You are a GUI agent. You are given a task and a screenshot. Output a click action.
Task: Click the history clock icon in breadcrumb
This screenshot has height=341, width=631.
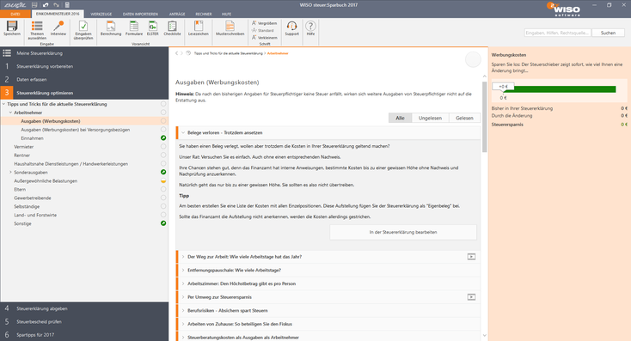(188, 53)
